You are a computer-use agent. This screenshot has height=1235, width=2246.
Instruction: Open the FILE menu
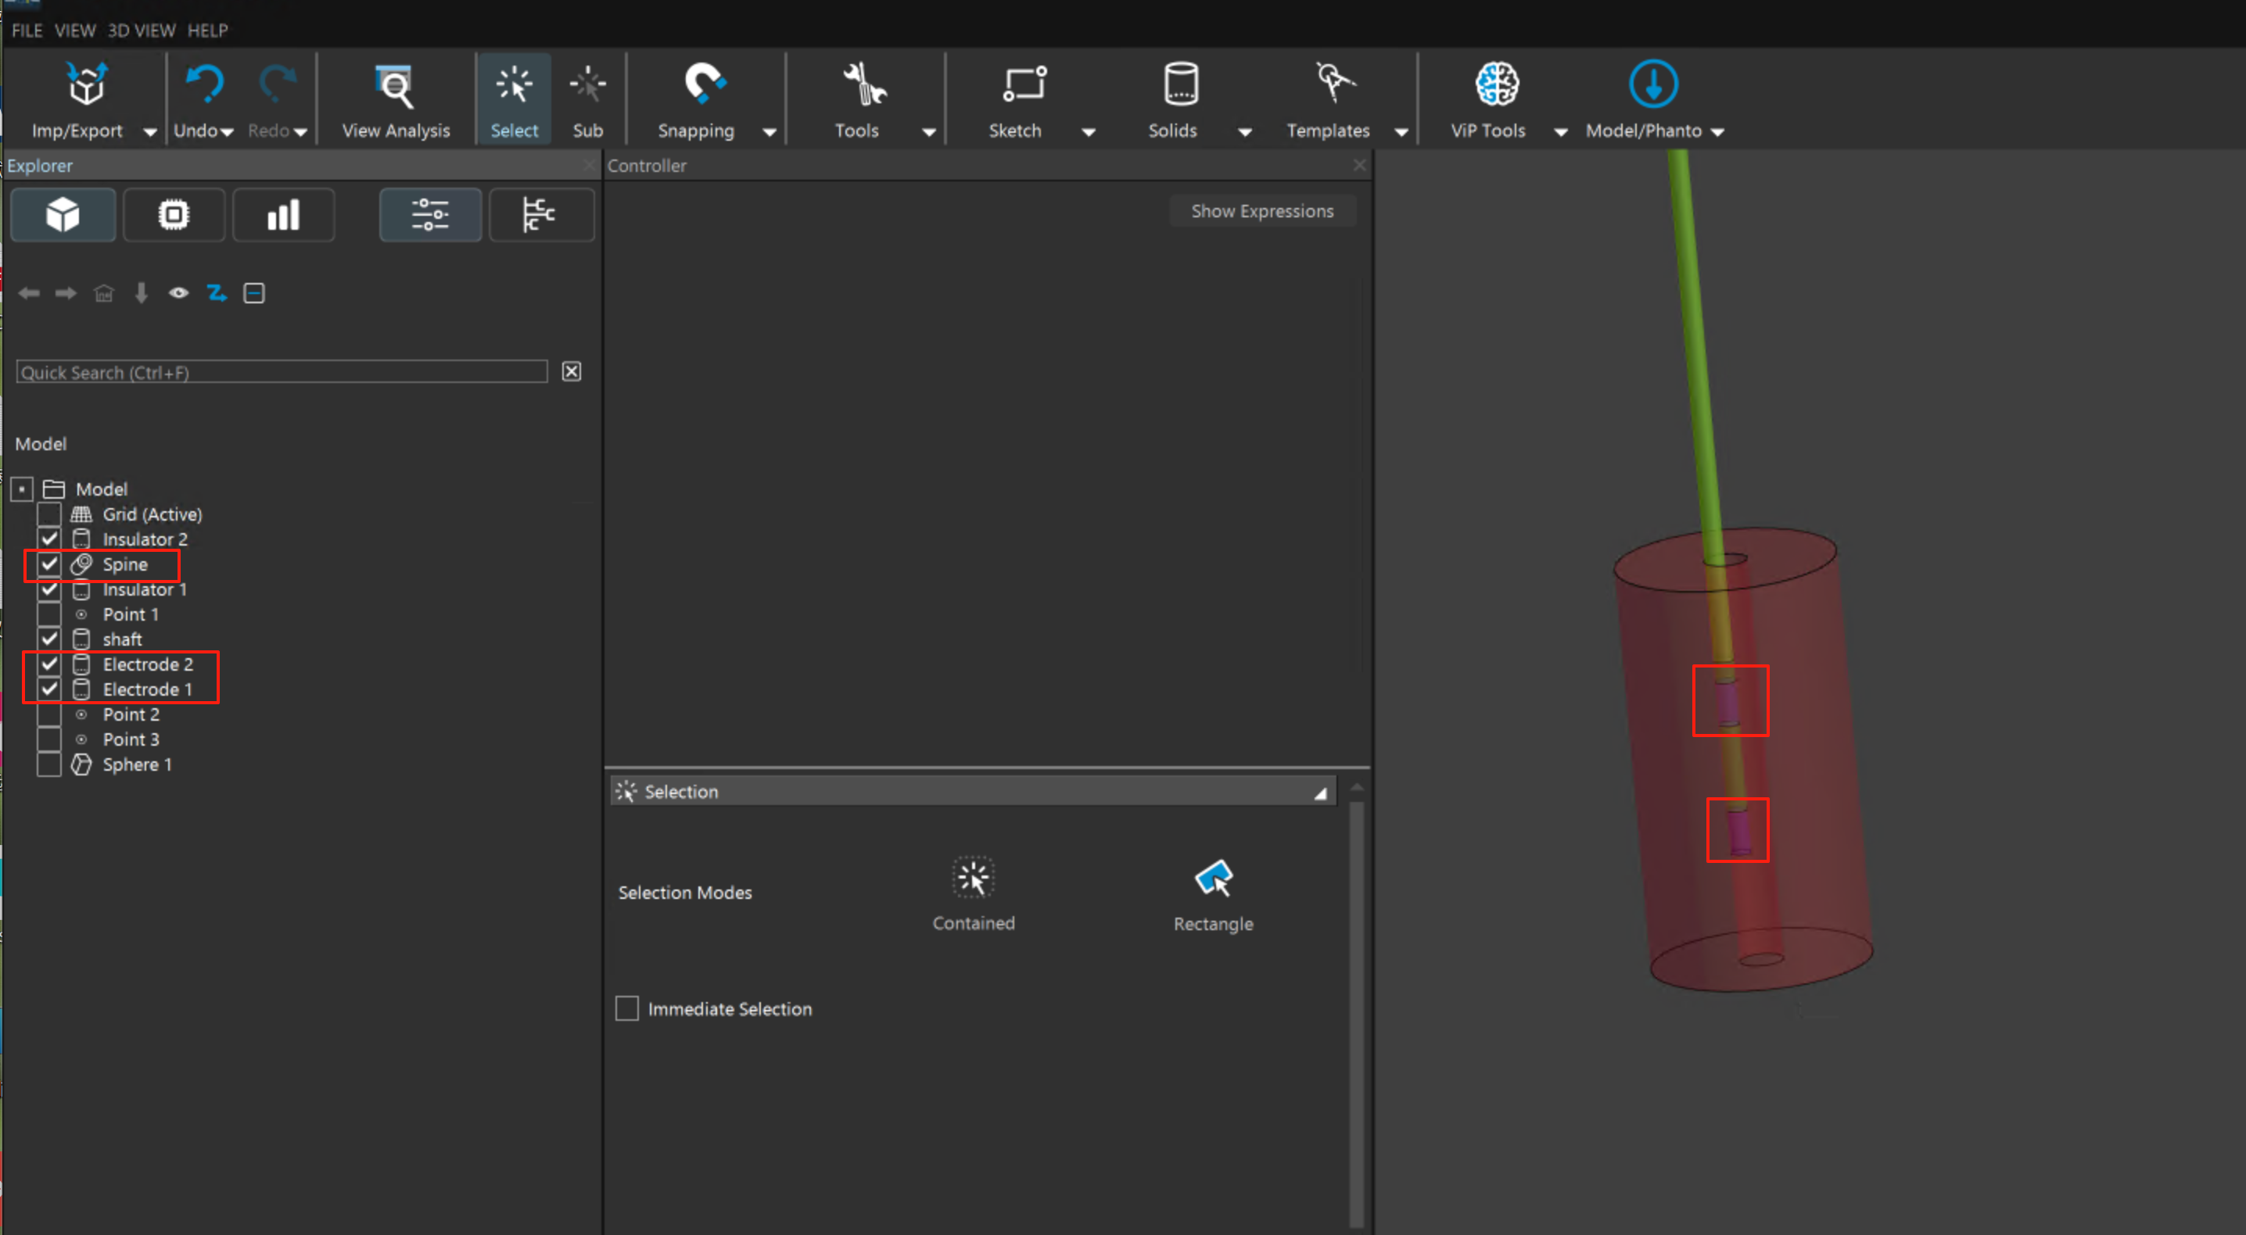click(26, 30)
